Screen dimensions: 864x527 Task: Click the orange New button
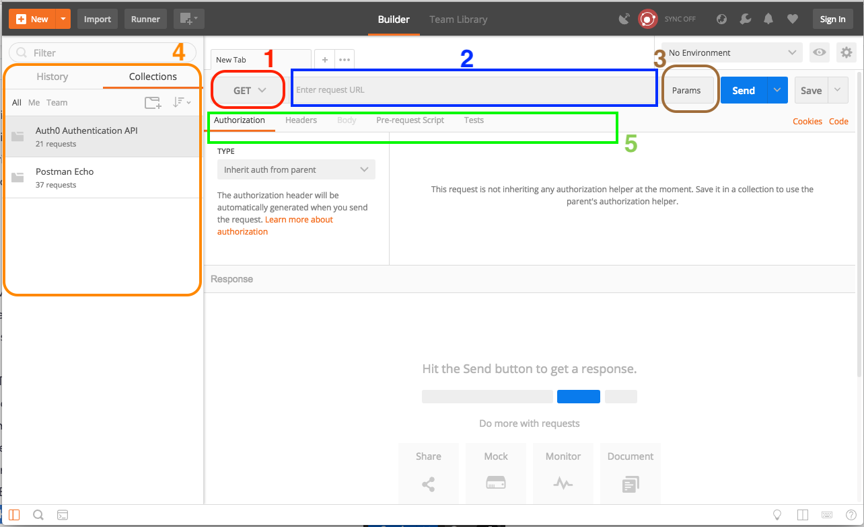(32, 19)
